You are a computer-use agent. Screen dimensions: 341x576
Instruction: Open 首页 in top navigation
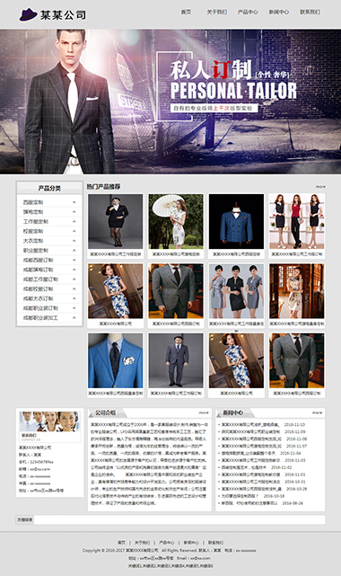[186, 12]
